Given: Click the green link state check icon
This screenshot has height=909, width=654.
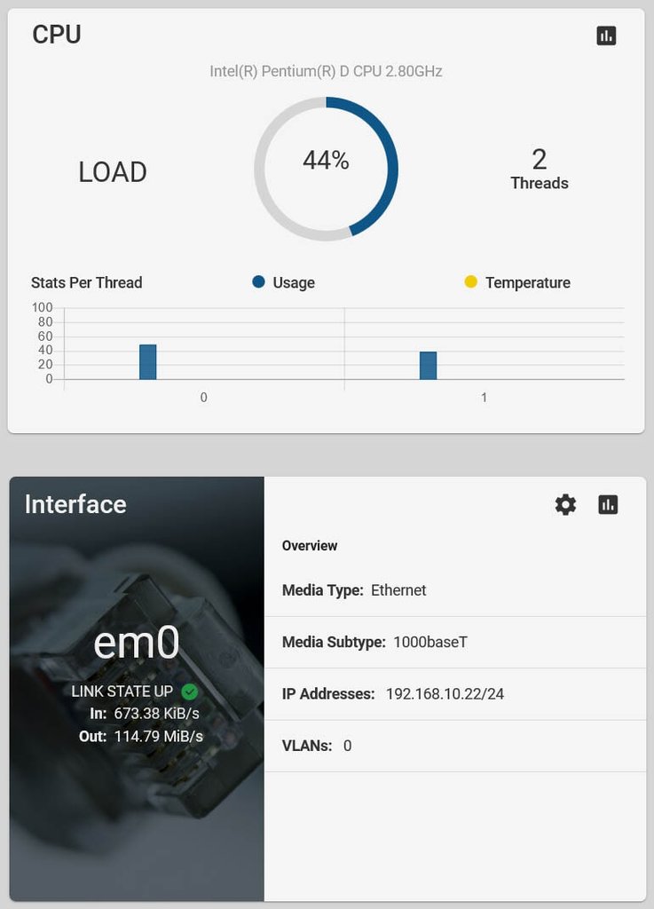Looking at the screenshot, I should [x=189, y=692].
